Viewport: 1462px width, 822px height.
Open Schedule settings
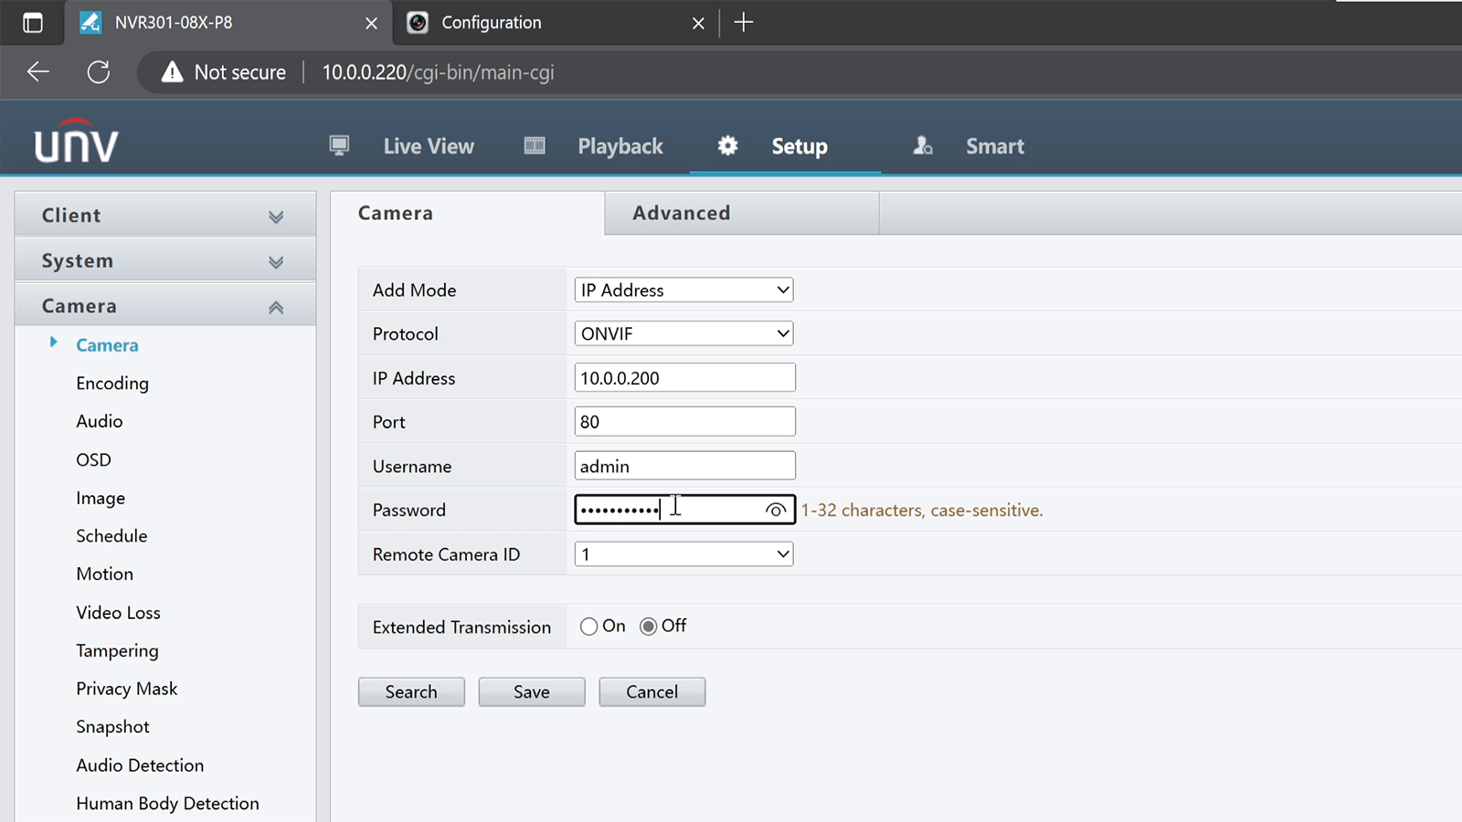[x=111, y=536]
